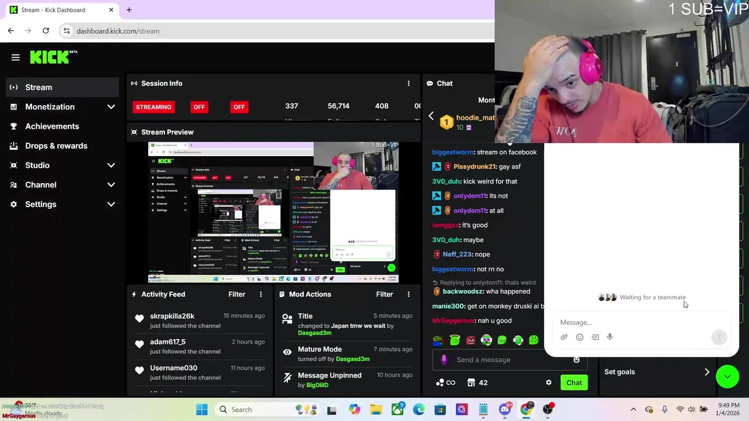Collapse widget with green chevron button
Viewport: 749px width, 421px height.
(727, 377)
